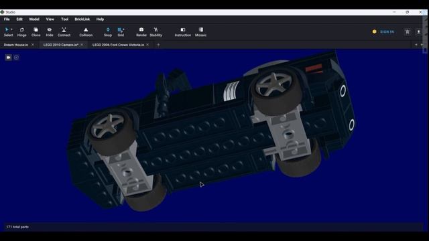This screenshot has width=429, height=241.
Task: Click the yellow BrickLink account badge
Action: [x=375, y=31]
